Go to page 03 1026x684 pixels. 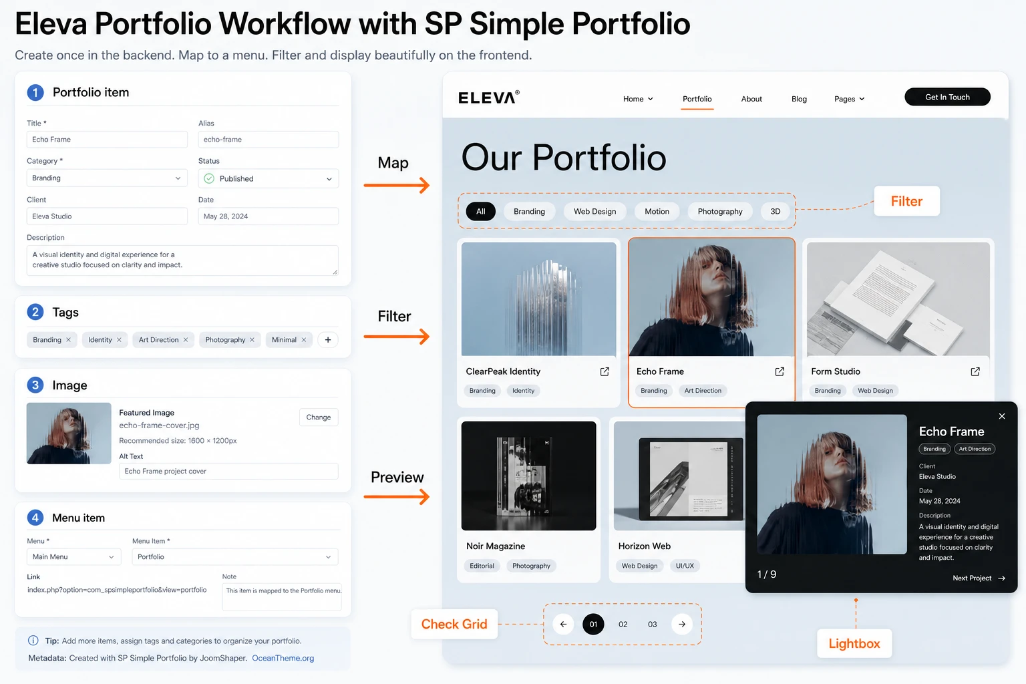click(x=653, y=625)
